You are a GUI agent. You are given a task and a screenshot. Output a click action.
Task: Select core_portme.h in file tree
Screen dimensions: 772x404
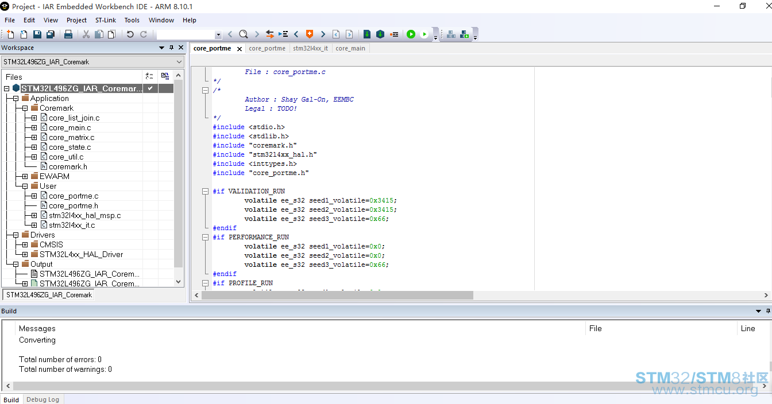(x=74, y=205)
